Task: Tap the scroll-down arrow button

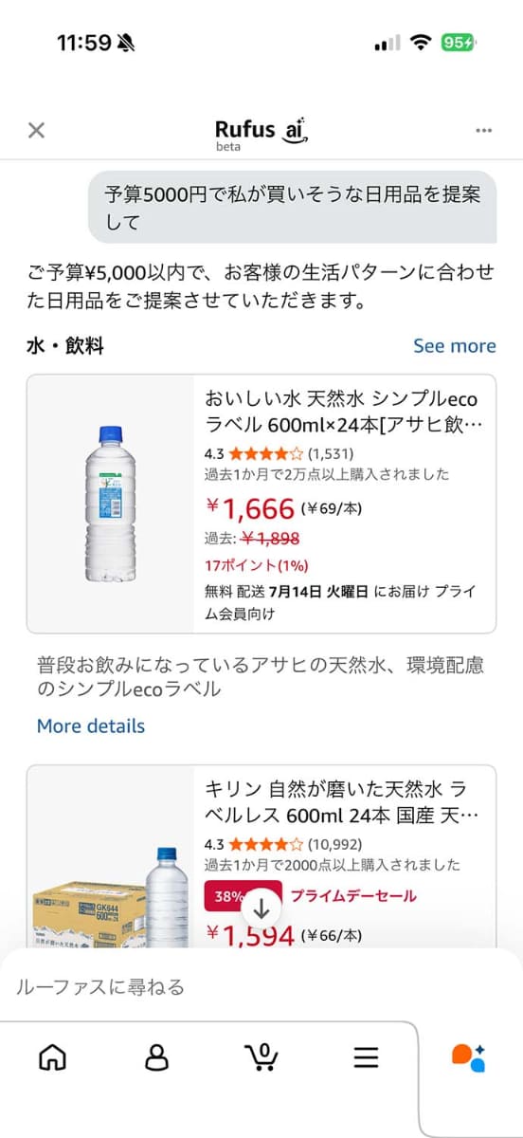Action: tap(261, 909)
